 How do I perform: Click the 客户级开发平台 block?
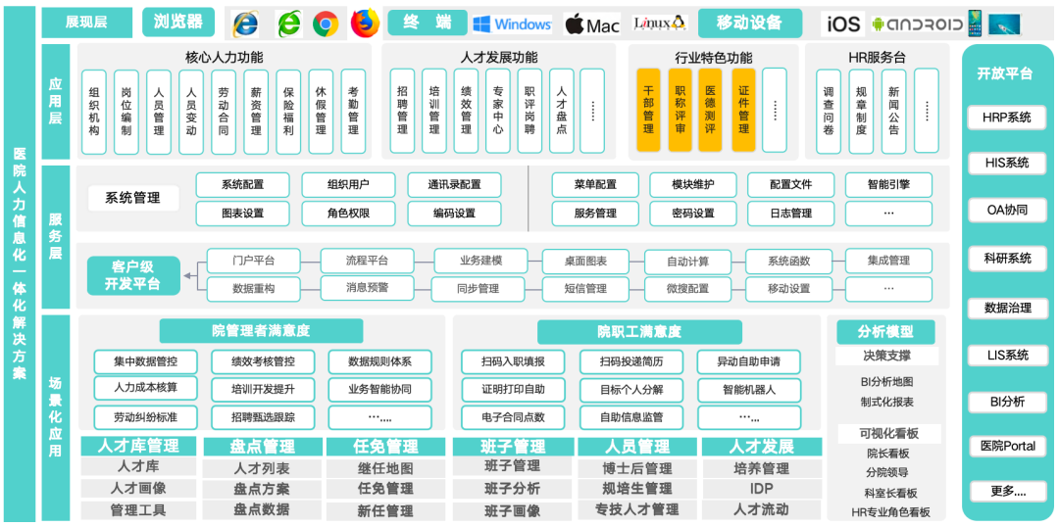click(133, 275)
